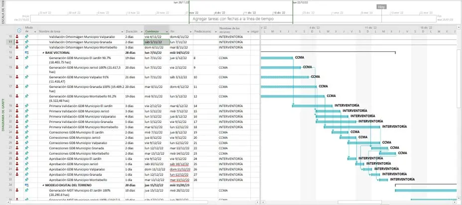
Task: Collapse the BASE VECTORIAL summary task
Action: point(43,52)
